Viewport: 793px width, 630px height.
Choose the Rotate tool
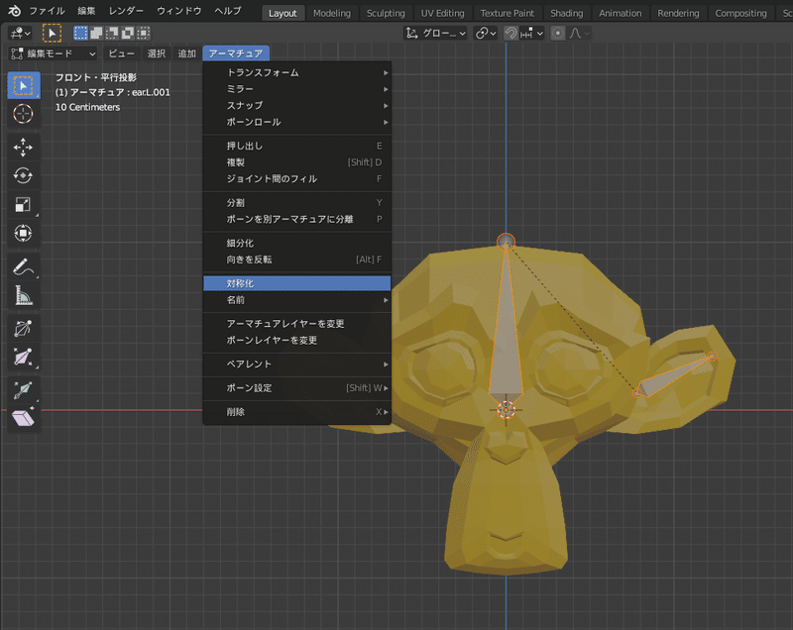coord(23,175)
